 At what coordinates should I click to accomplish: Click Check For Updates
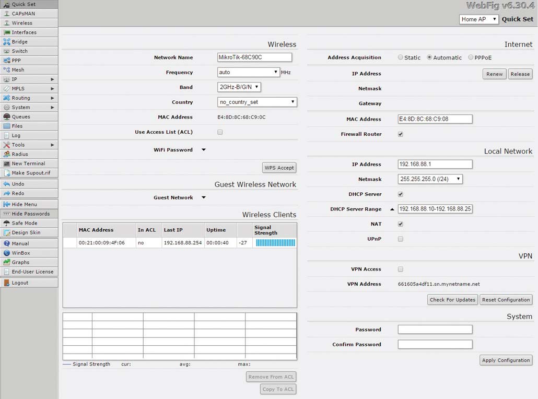452,300
